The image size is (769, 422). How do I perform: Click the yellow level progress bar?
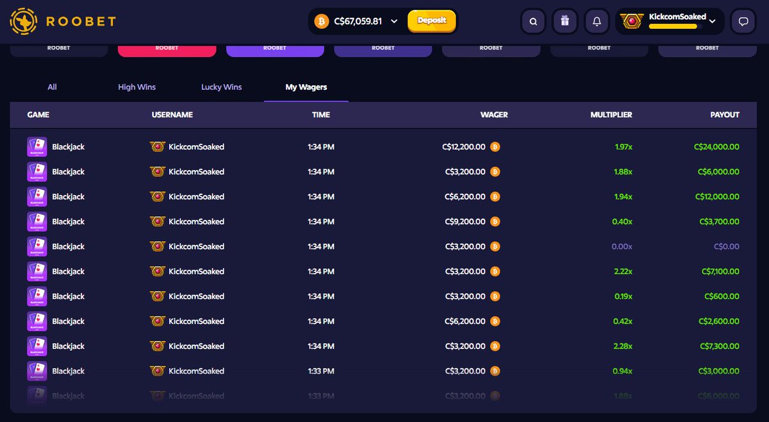coord(675,27)
